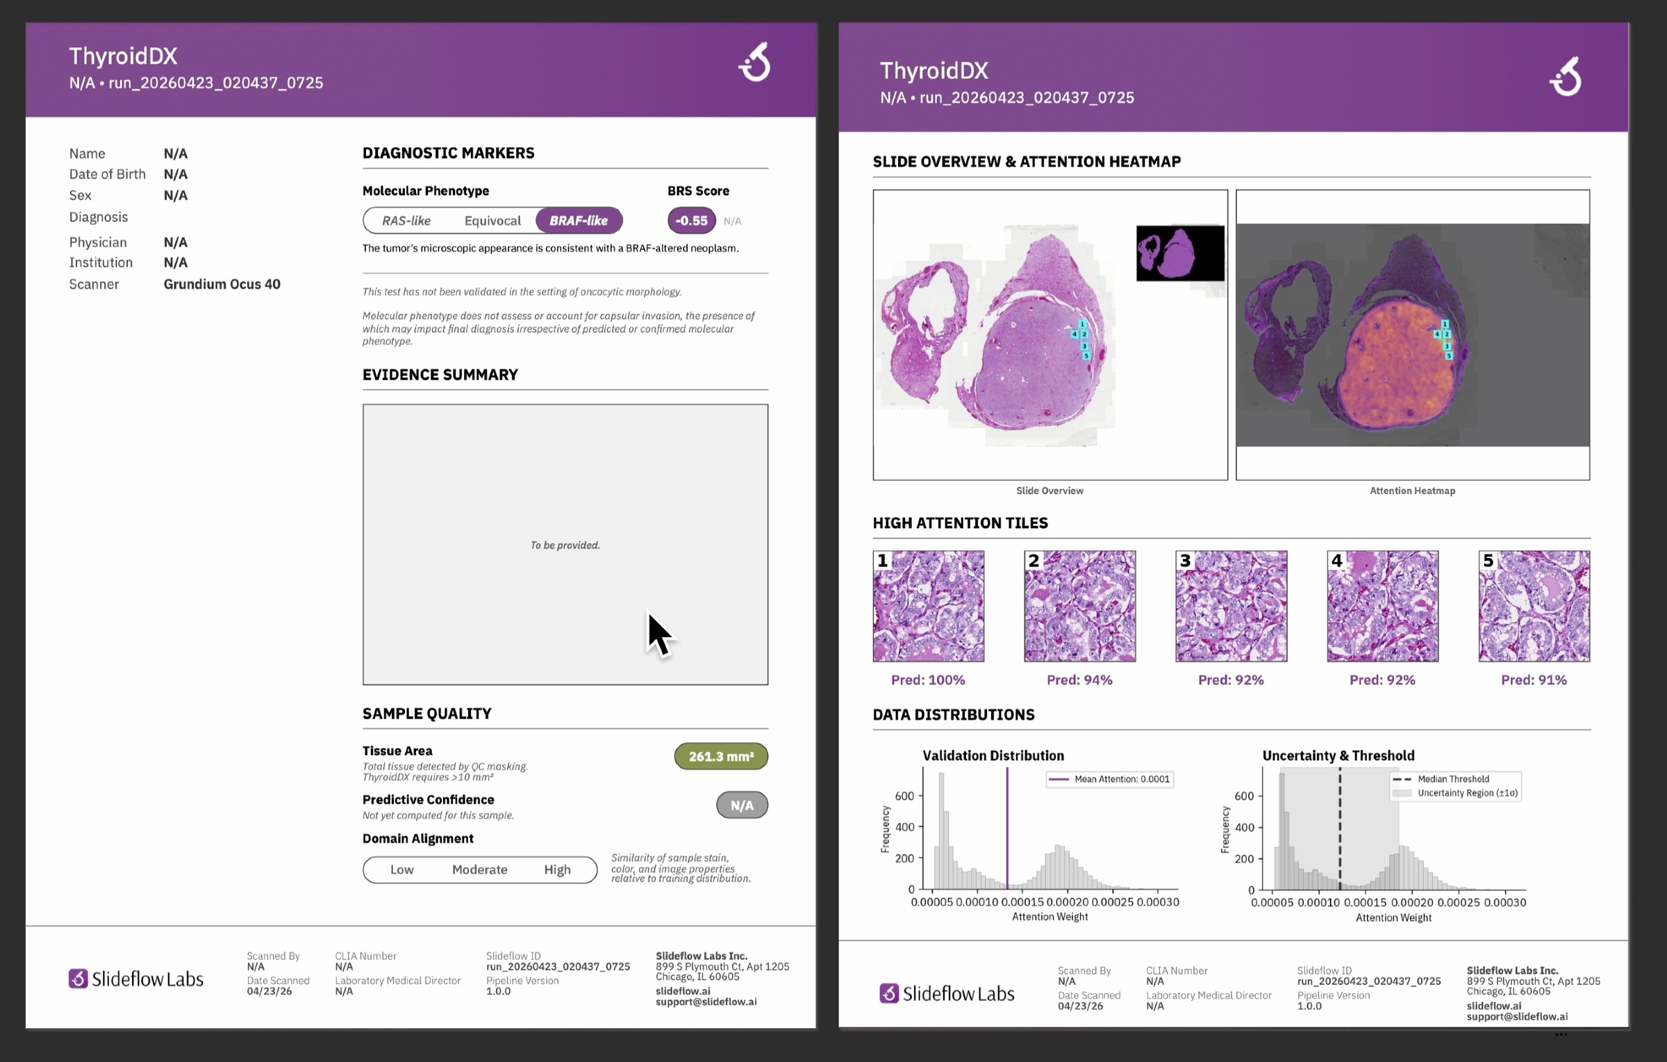1667x1062 pixels.
Task: Click the 'Mean Attention: 0.0001' legend
Action: (1110, 779)
